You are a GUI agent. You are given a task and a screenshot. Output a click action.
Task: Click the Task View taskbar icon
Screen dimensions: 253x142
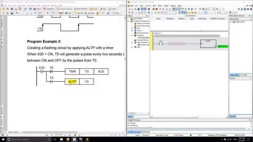point(55,139)
